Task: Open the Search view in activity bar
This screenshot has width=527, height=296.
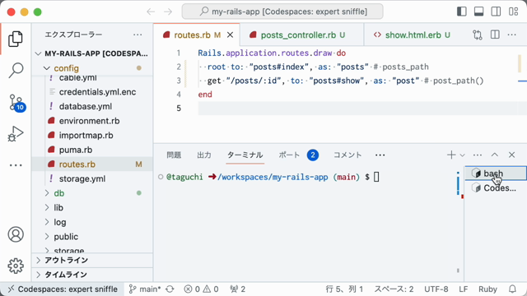Action: (16, 70)
